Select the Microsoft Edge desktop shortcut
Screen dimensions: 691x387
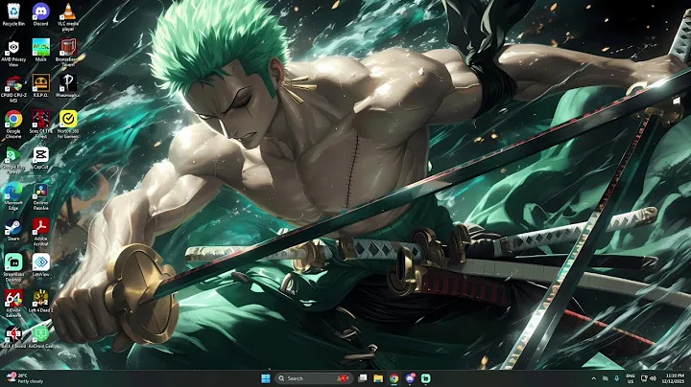point(13,196)
